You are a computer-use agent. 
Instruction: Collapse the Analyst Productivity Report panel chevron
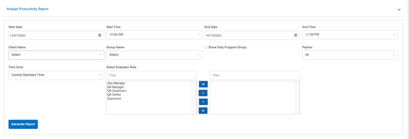click(x=399, y=9)
